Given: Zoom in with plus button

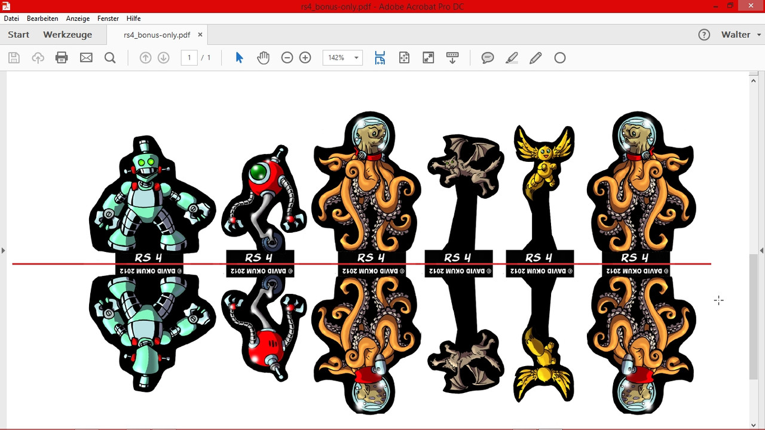Looking at the screenshot, I should click(x=305, y=58).
